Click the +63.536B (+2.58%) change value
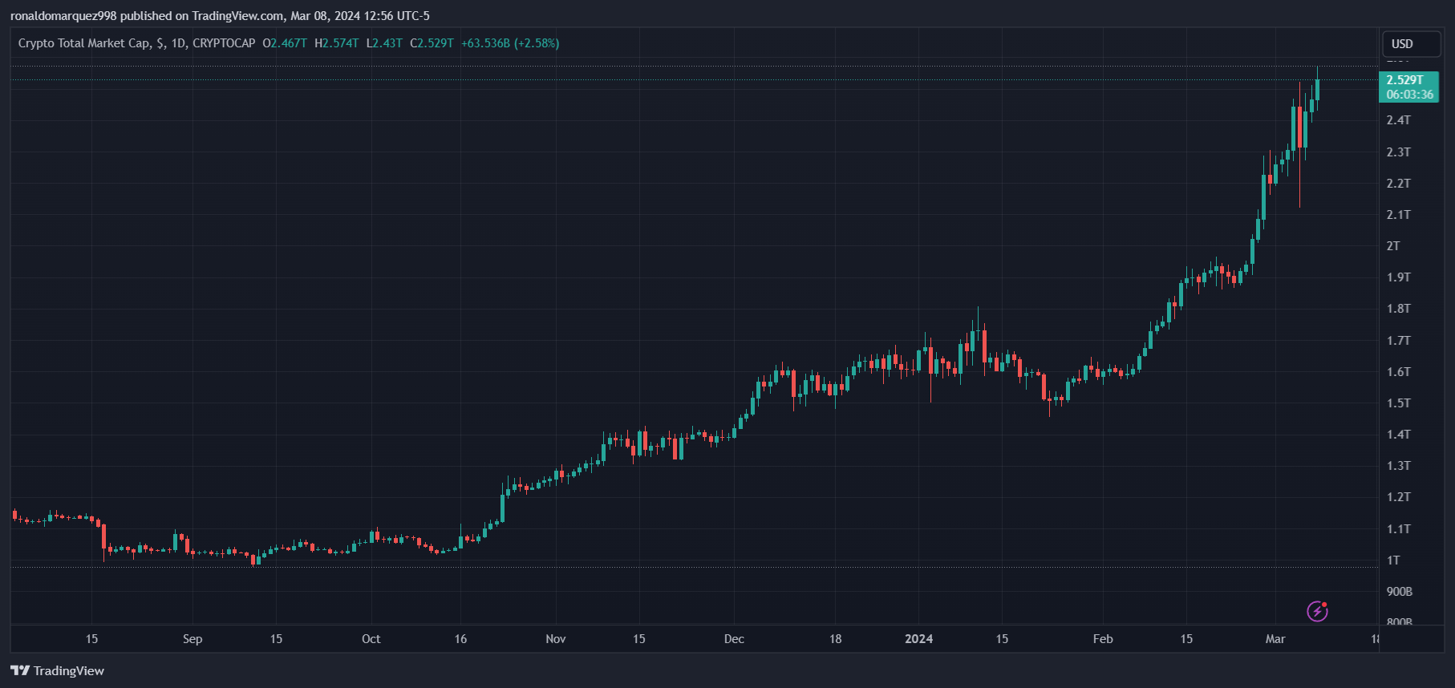This screenshot has width=1455, height=688. (x=510, y=43)
